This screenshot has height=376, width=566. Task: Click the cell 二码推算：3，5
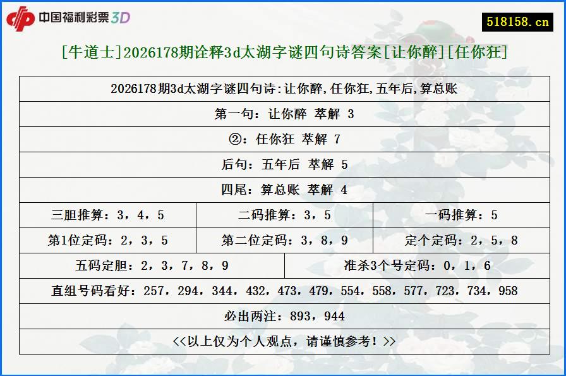284,215
